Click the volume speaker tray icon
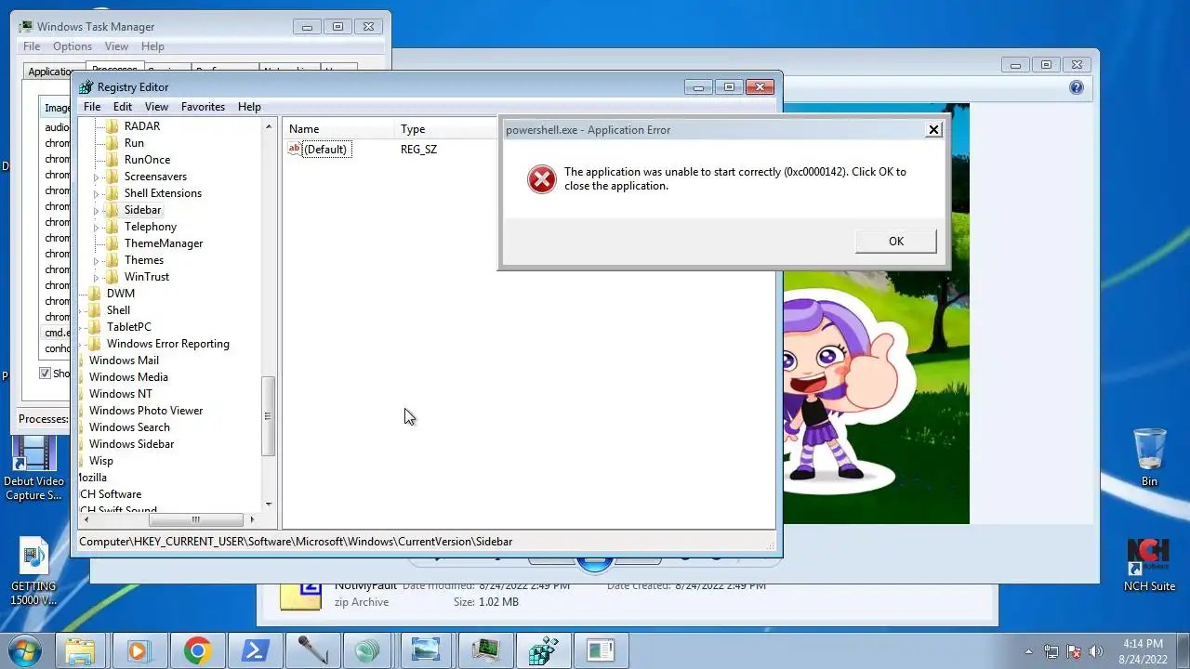The width and height of the screenshot is (1190, 669). tap(1096, 651)
